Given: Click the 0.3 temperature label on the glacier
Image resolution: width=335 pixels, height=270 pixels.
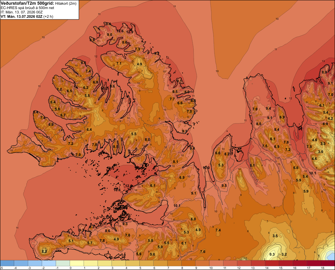Looking at the screenshot, I should 272,254.
